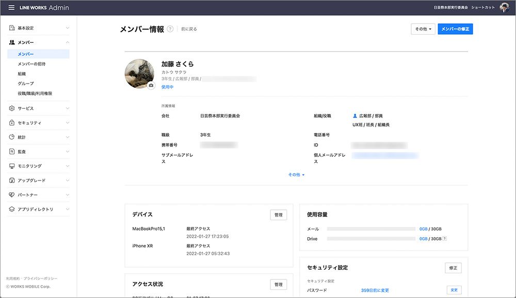
Task: Open the user avatar in top bar
Action: point(504,8)
